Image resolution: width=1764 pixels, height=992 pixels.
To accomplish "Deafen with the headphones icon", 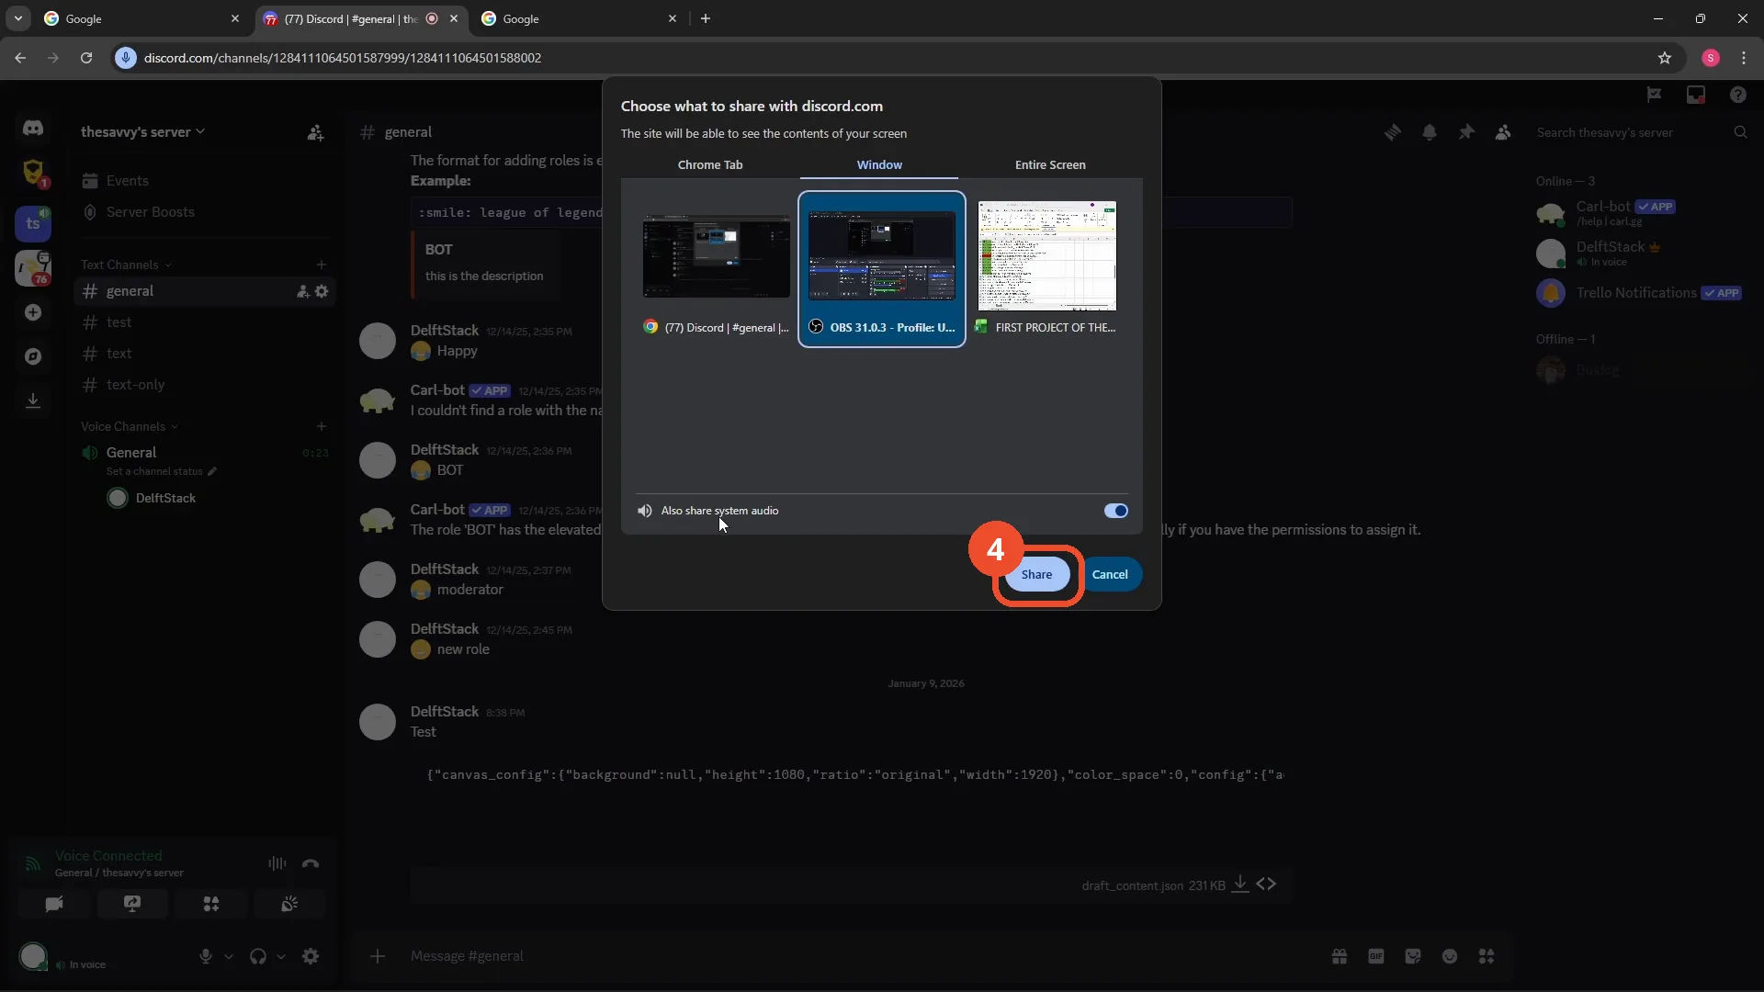I will pos(258,956).
